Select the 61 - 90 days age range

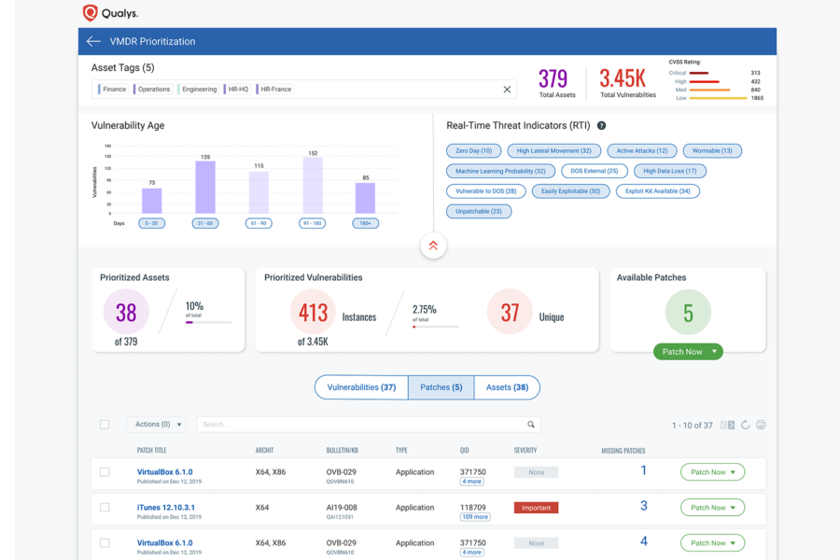pos(259,223)
